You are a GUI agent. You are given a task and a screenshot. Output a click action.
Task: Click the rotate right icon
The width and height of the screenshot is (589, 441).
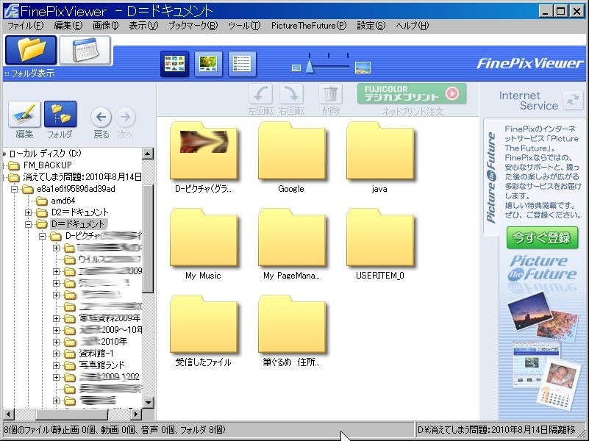(292, 94)
